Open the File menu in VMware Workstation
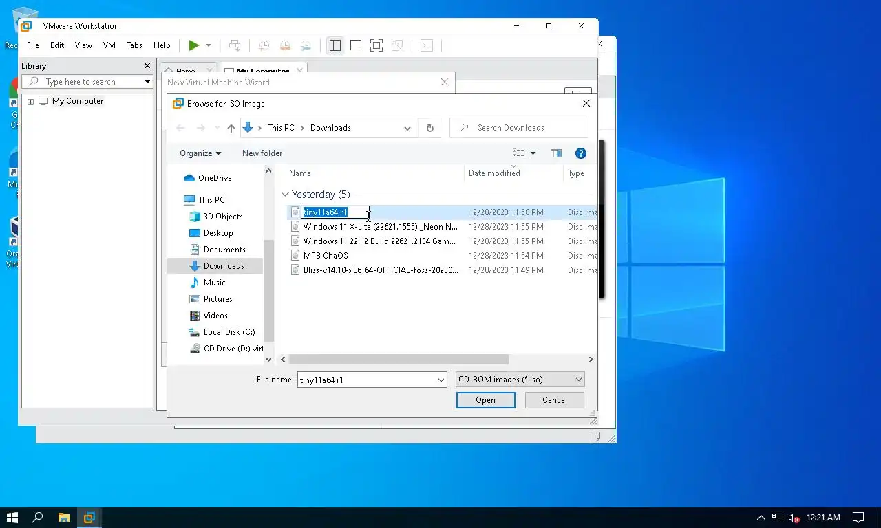This screenshot has height=528, width=881. (x=33, y=45)
